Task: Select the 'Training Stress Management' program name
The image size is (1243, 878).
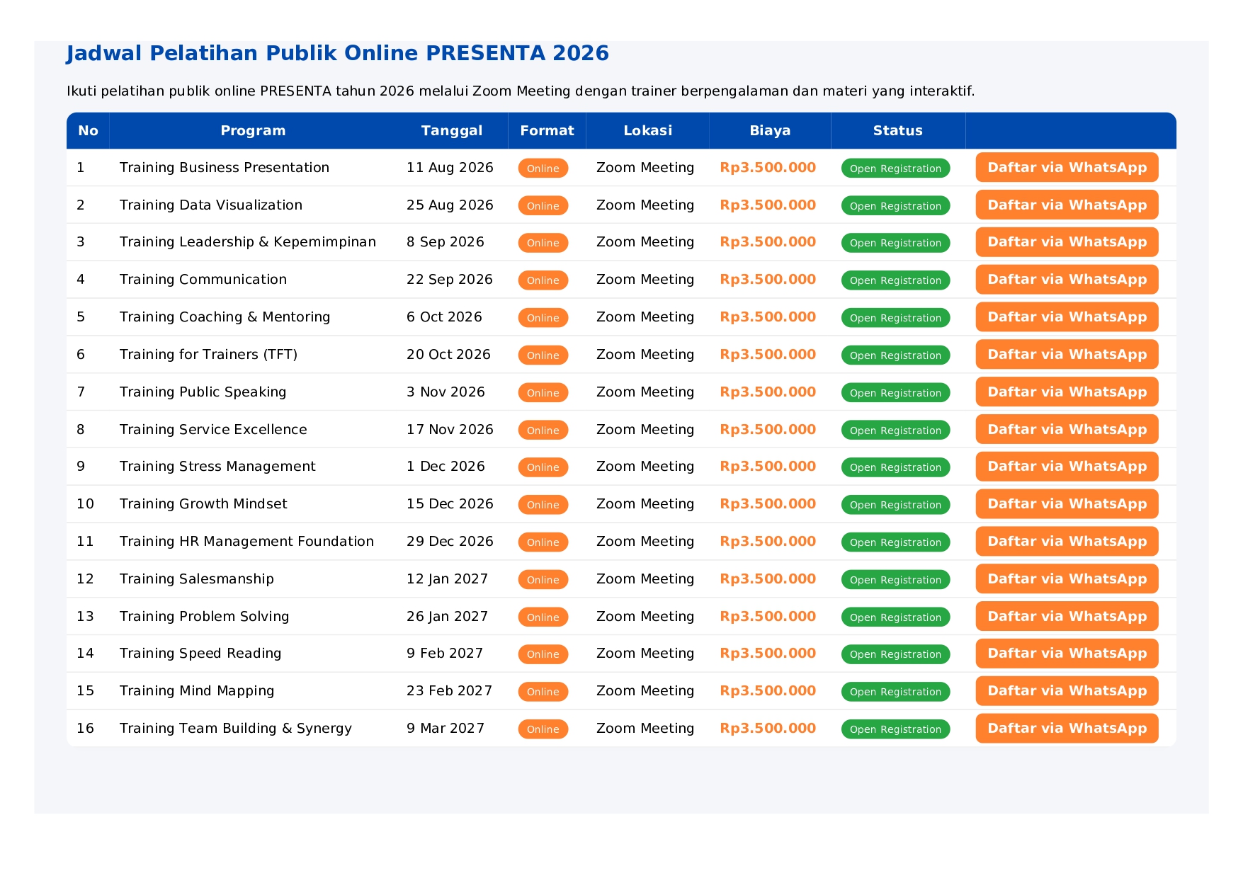Action: click(217, 467)
